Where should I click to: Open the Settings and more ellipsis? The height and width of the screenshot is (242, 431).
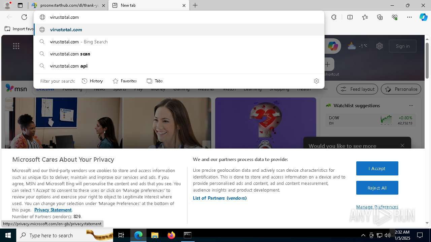tap(409, 17)
